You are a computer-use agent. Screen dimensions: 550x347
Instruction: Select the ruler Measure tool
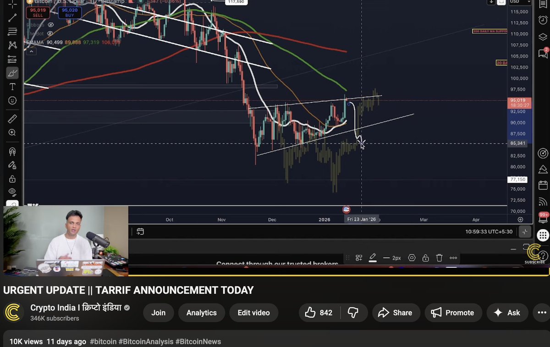pyautogui.click(x=12, y=119)
